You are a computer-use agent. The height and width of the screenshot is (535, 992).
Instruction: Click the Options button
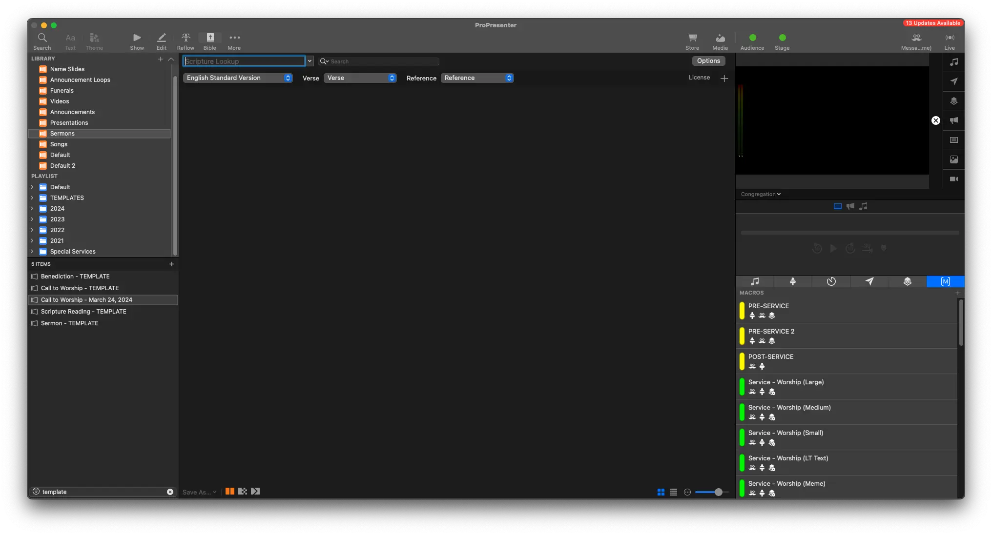[708, 61]
